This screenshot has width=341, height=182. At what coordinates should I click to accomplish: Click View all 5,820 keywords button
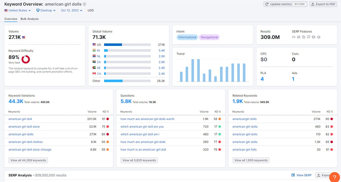139,160
